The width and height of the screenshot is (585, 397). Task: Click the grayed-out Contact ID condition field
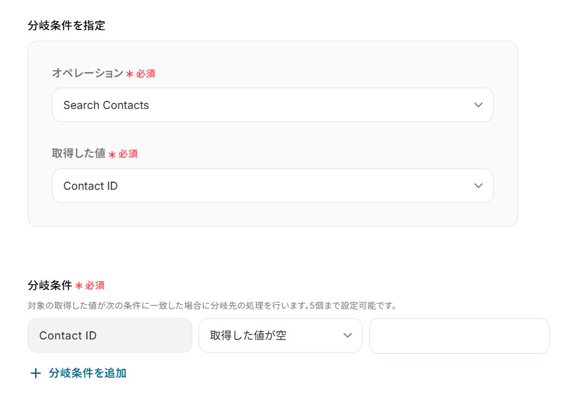[x=110, y=336]
